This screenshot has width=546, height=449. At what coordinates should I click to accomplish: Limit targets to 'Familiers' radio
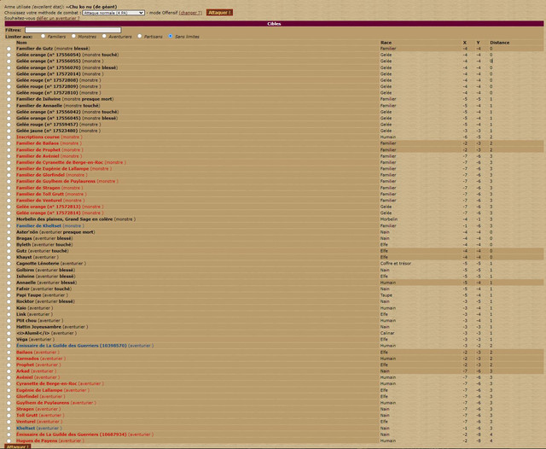44,36
